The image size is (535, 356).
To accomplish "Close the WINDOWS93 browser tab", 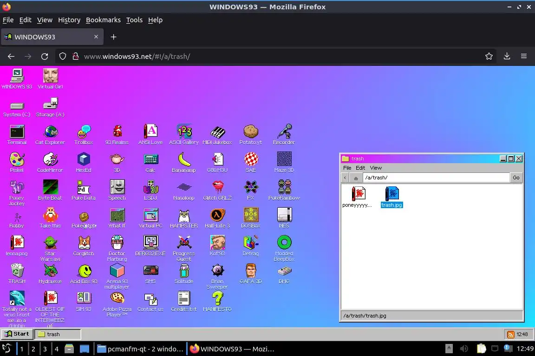I will pyautogui.click(x=96, y=37).
